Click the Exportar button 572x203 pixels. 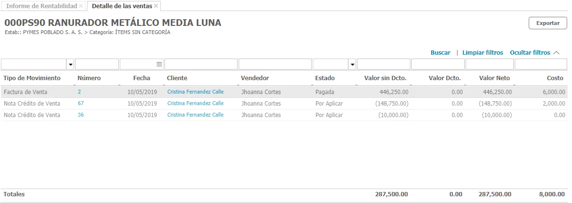547,23
